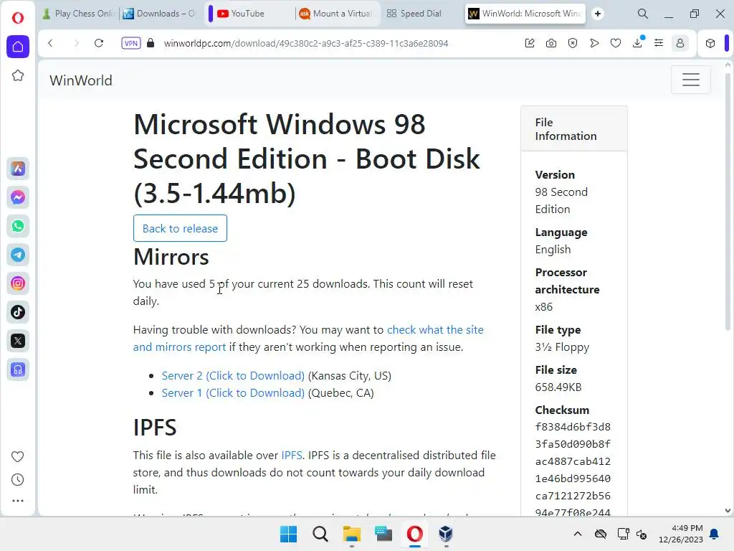Open Pinboards heart icon at sidebar bottom

point(17,456)
